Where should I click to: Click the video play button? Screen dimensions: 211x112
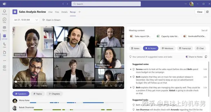point(16,86)
